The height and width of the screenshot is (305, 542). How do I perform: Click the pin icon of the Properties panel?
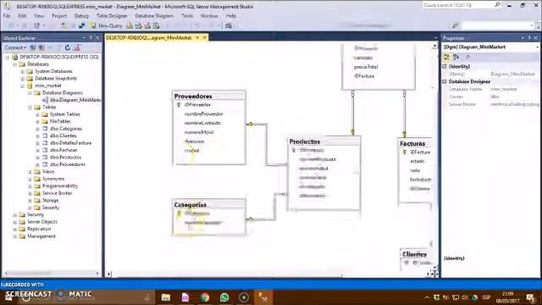click(529, 37)
